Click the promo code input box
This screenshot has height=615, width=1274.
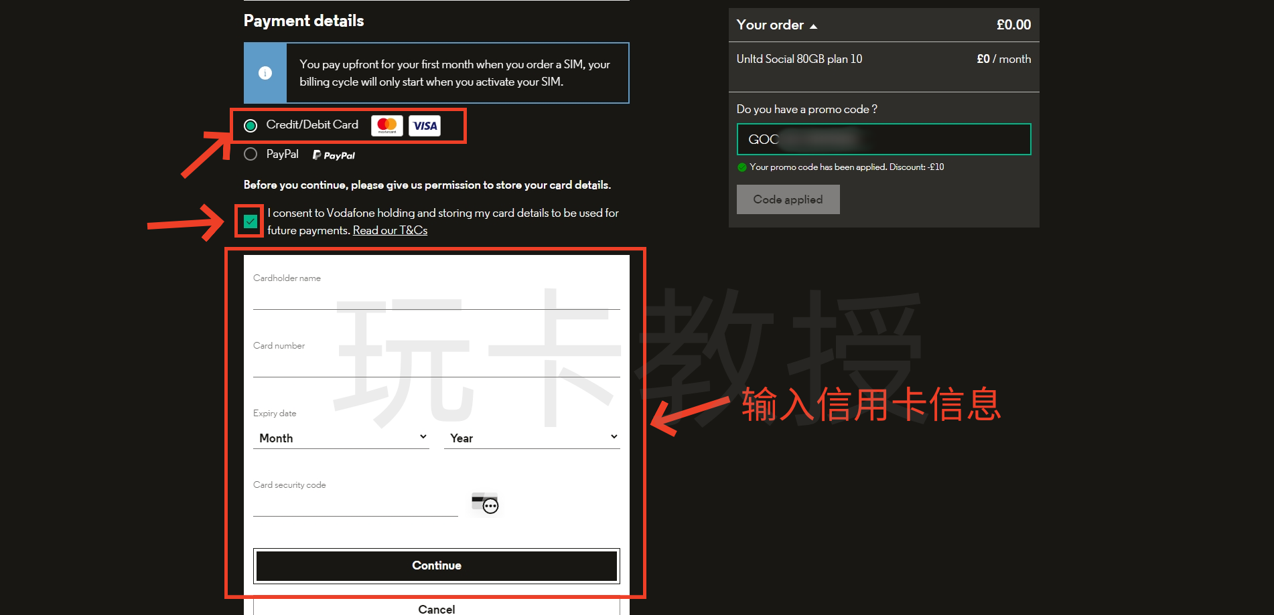point(883,139)
